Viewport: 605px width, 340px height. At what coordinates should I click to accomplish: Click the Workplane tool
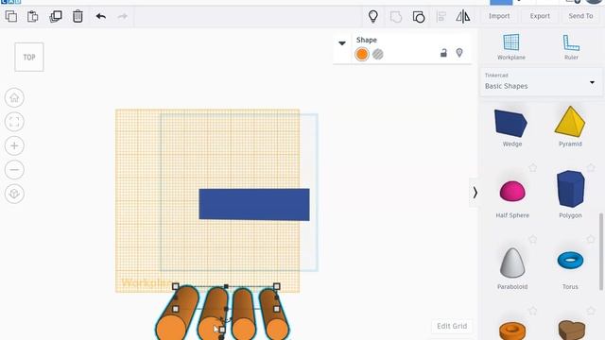coord(511,46)
